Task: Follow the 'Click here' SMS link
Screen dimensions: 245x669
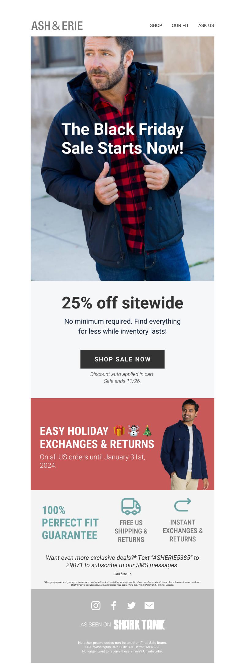Action: tap(120, 574)
